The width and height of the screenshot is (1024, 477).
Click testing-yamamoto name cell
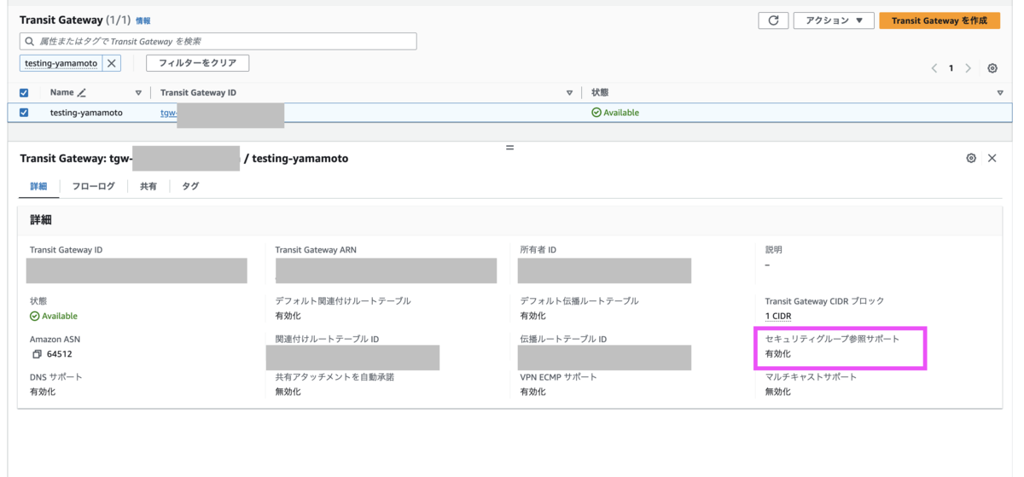[86, 113]
